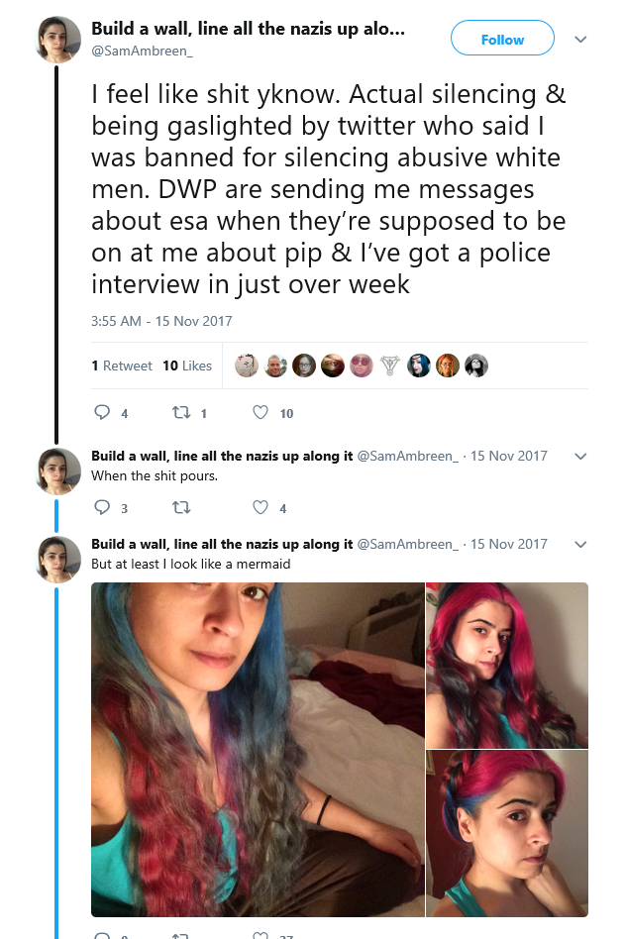
Task: Open the main tweet's chevron menu
Action: [x=580, y=40]
